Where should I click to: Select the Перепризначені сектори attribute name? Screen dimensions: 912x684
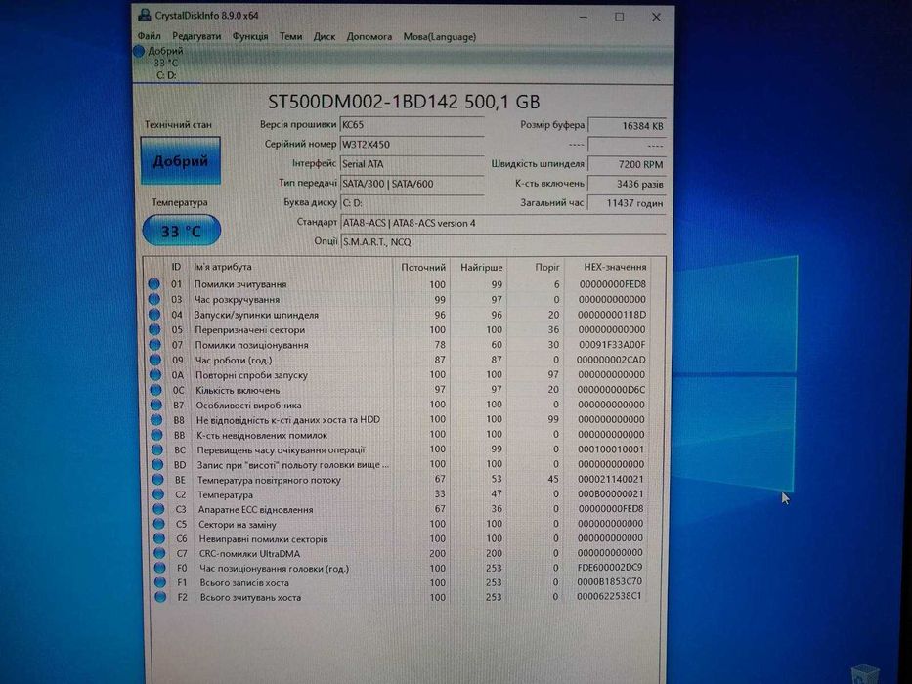pos(249,330)
